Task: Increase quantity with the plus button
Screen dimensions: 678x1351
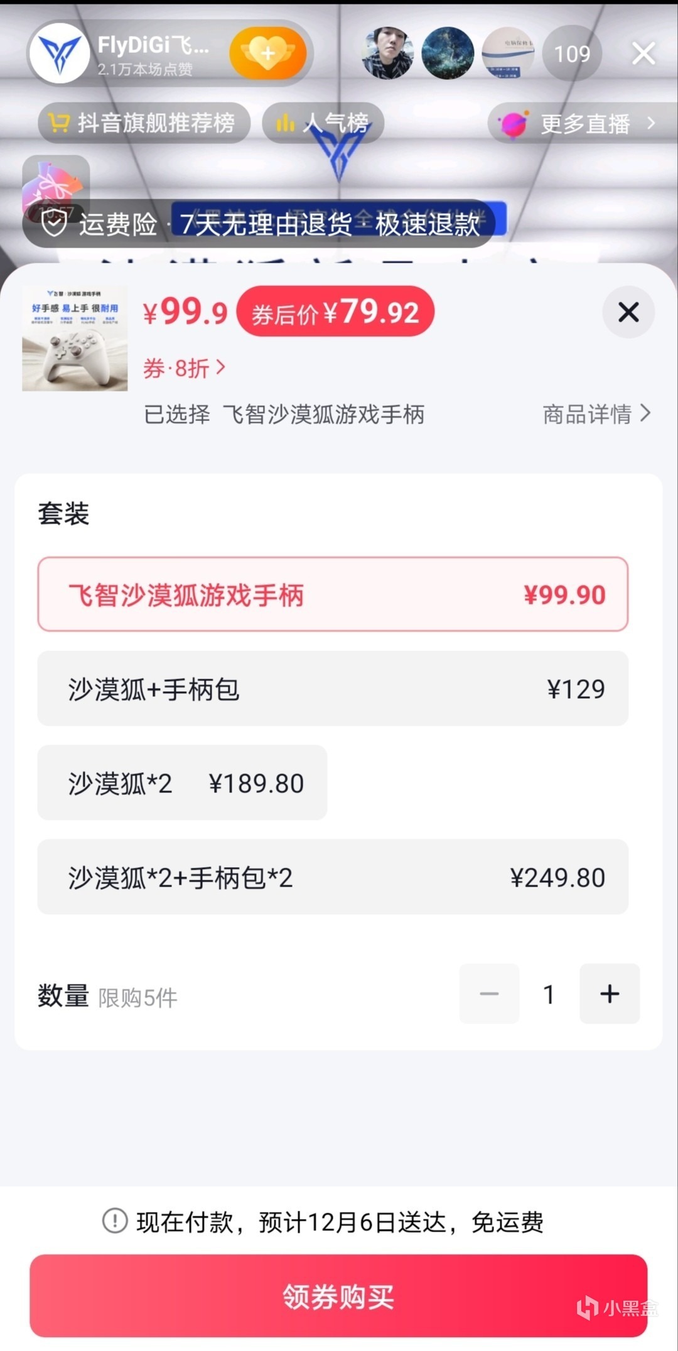Action: click(x=609, y=993)
